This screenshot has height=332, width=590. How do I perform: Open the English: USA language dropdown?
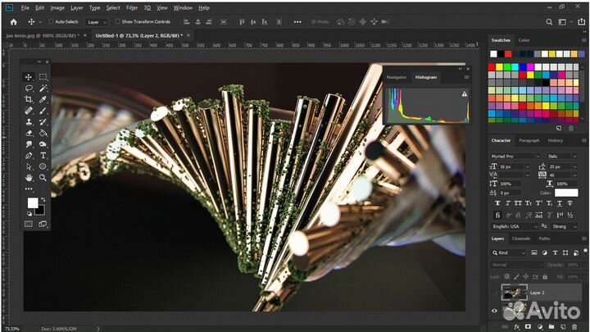point(514,226)
